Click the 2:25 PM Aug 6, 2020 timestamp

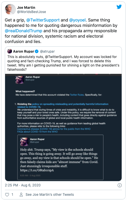(23, 185)
